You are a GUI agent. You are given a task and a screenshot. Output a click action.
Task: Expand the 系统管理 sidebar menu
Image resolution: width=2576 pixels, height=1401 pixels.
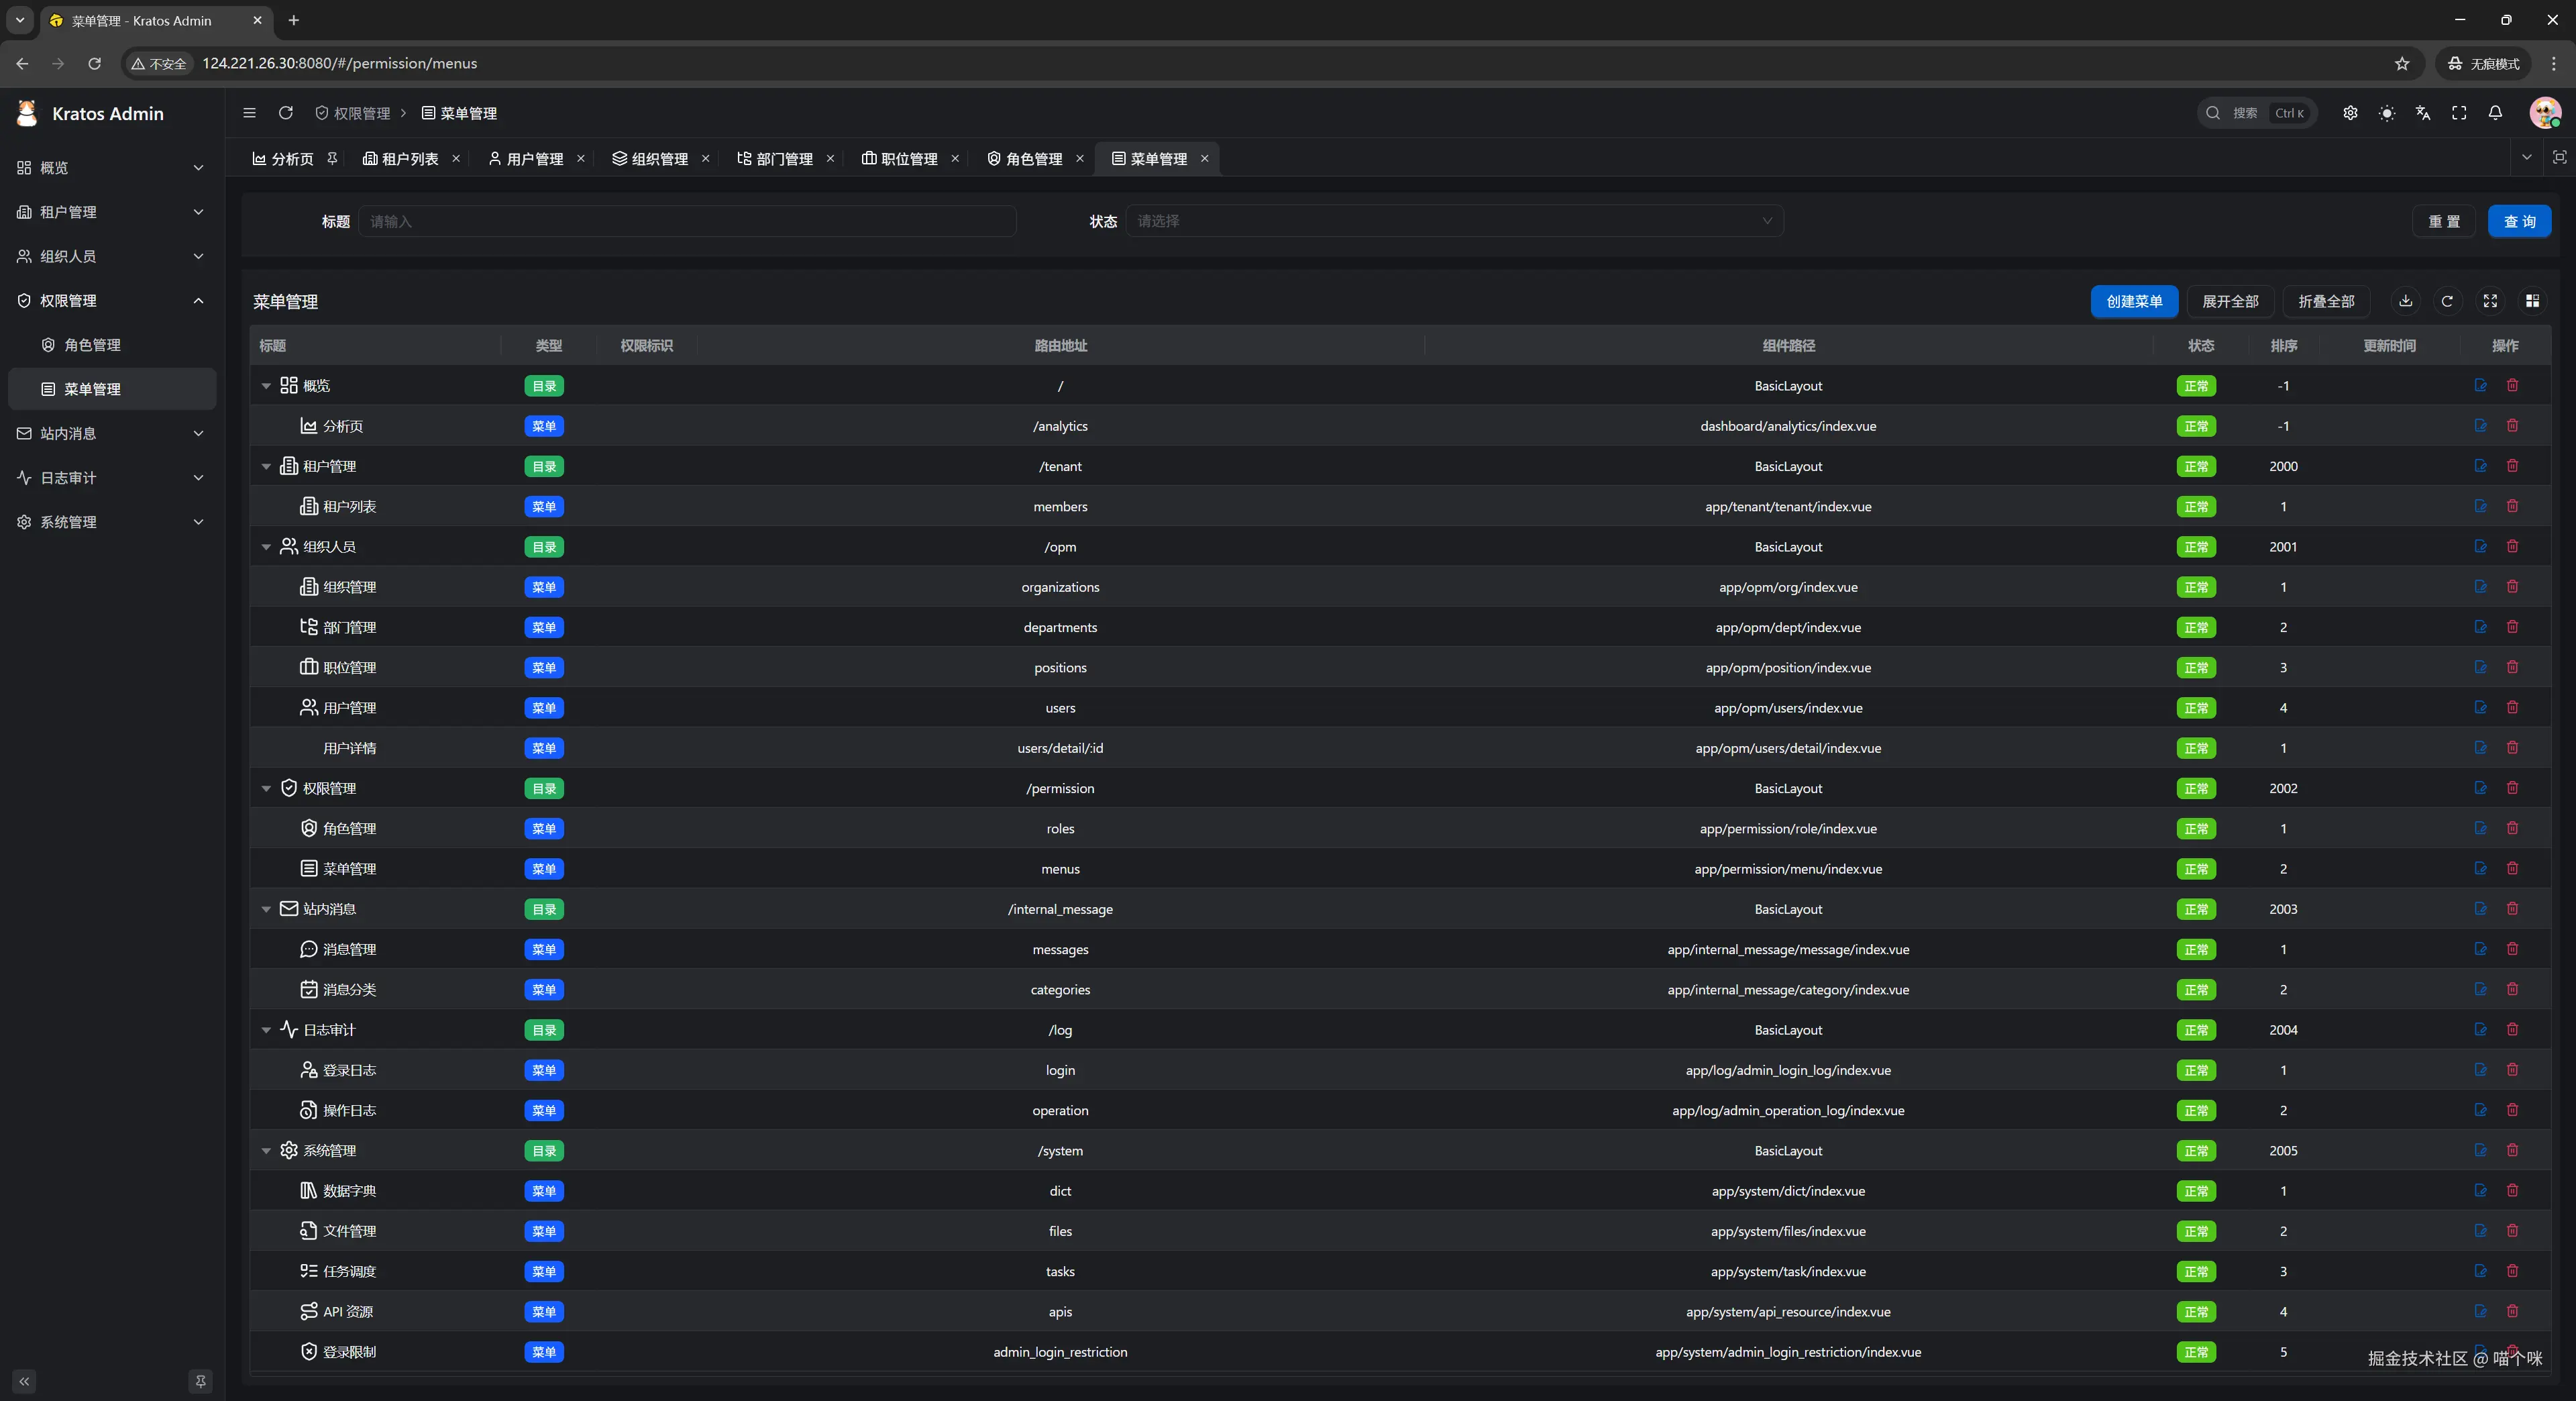click(x=111, y=522)
